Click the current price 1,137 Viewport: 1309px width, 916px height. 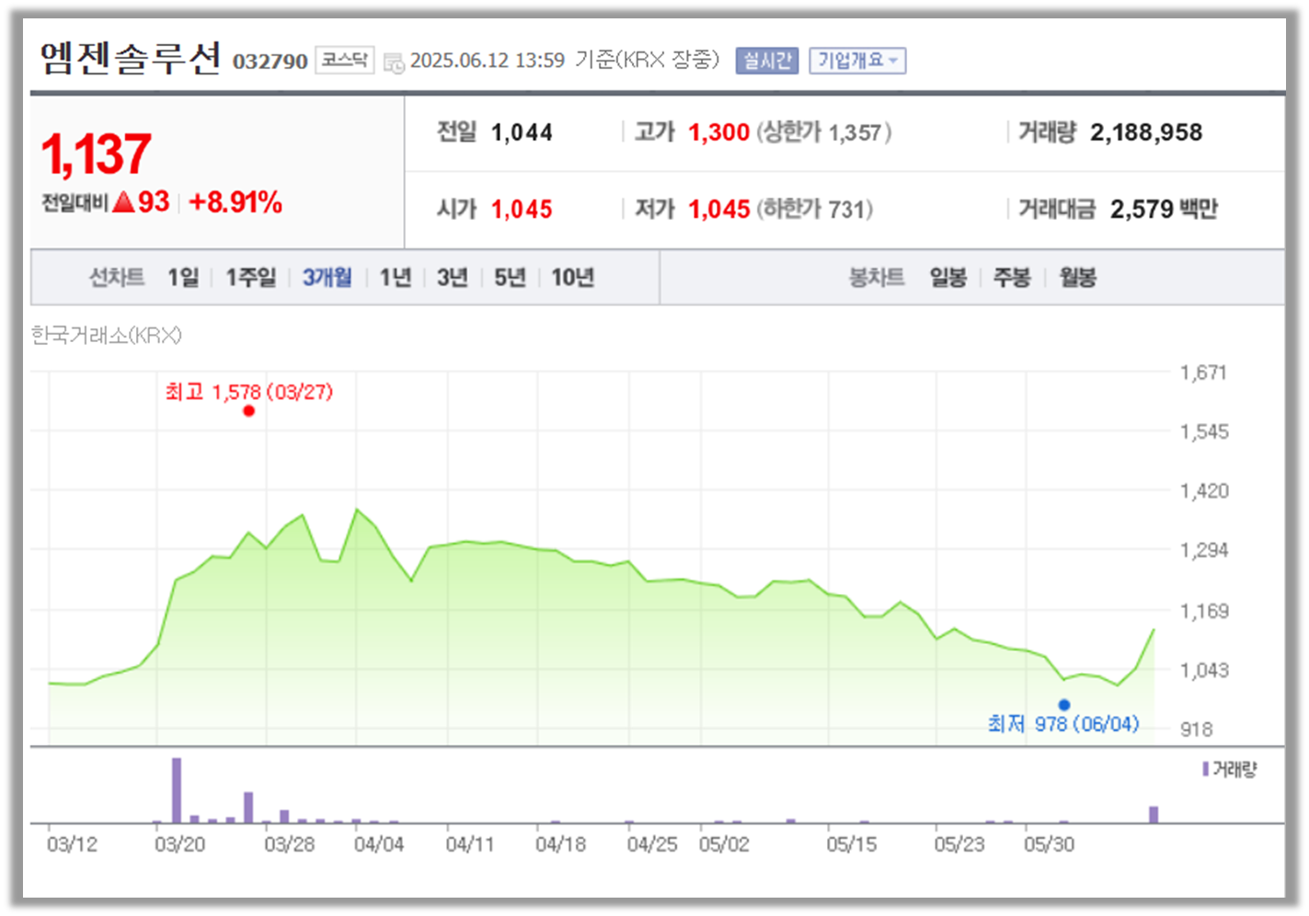96,154
